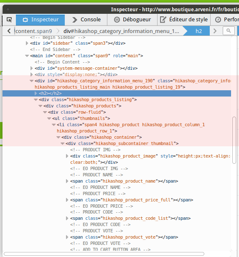Image resolution: width=239 pixels, height=257 pixels.
Task: Click div#hikashop_category_information_menu breadcrumb
Action: point(121,31)
